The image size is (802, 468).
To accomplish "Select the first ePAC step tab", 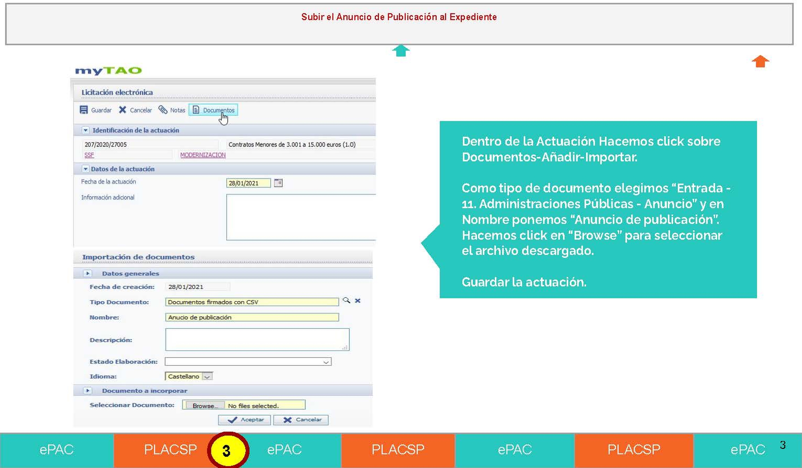I will click(57, 450).
